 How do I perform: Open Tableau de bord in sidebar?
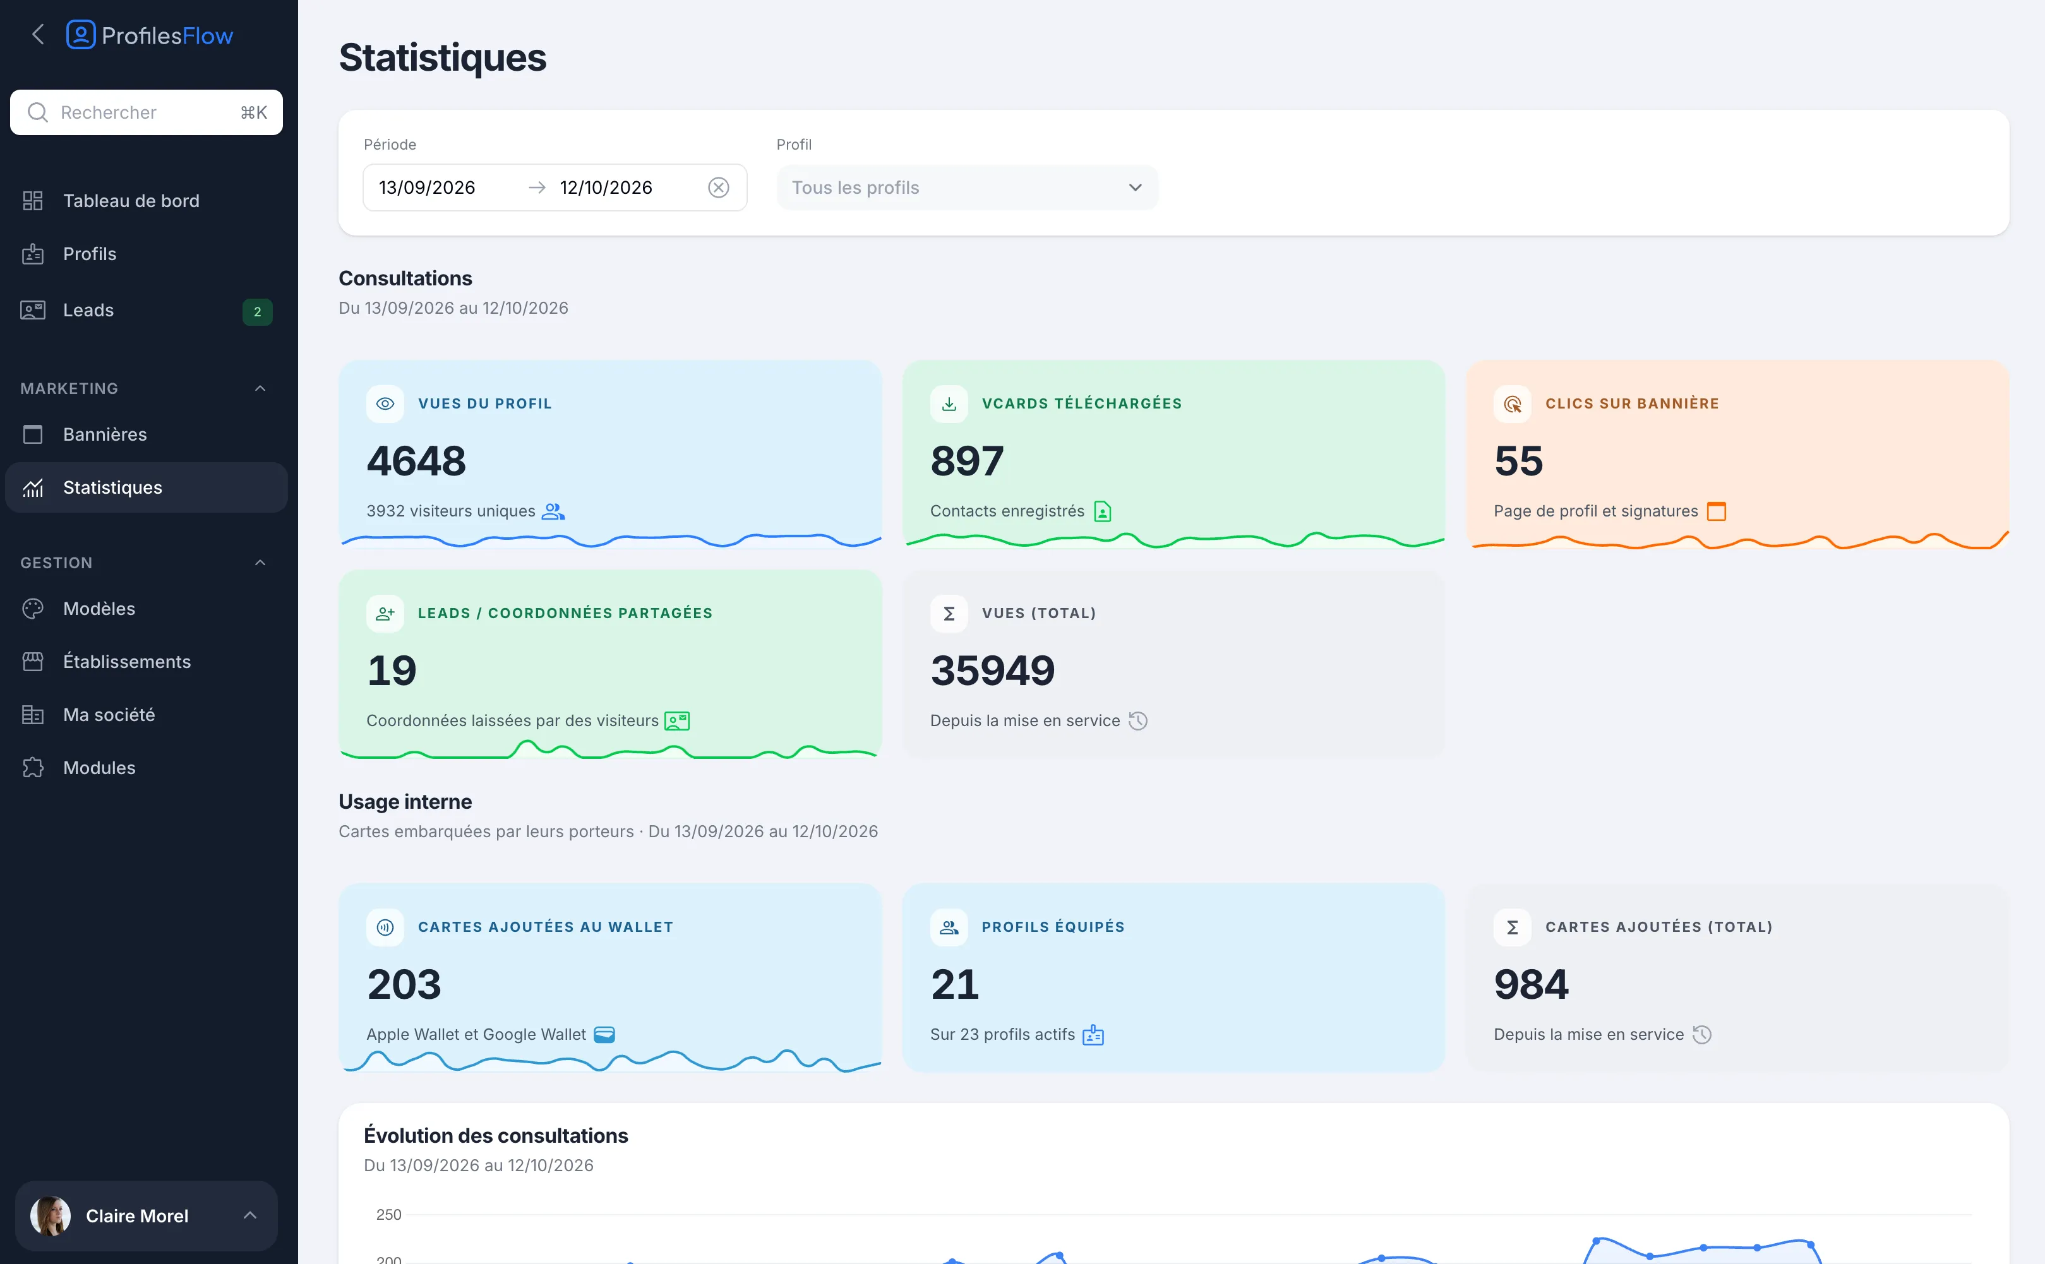point(147,201)
